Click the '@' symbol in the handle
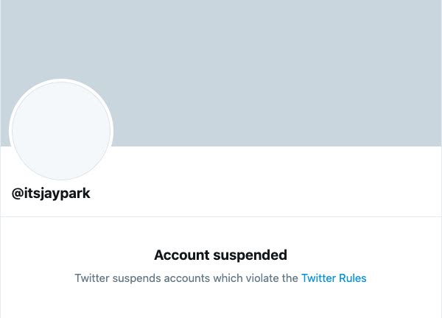The height and width of the screenshot is (318, 442). click(18, 194)
